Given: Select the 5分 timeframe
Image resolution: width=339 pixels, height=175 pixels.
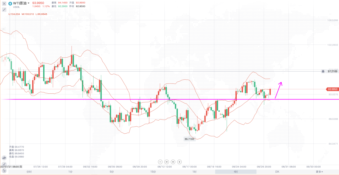Looking at the screenshot, I should coord(112,172).
